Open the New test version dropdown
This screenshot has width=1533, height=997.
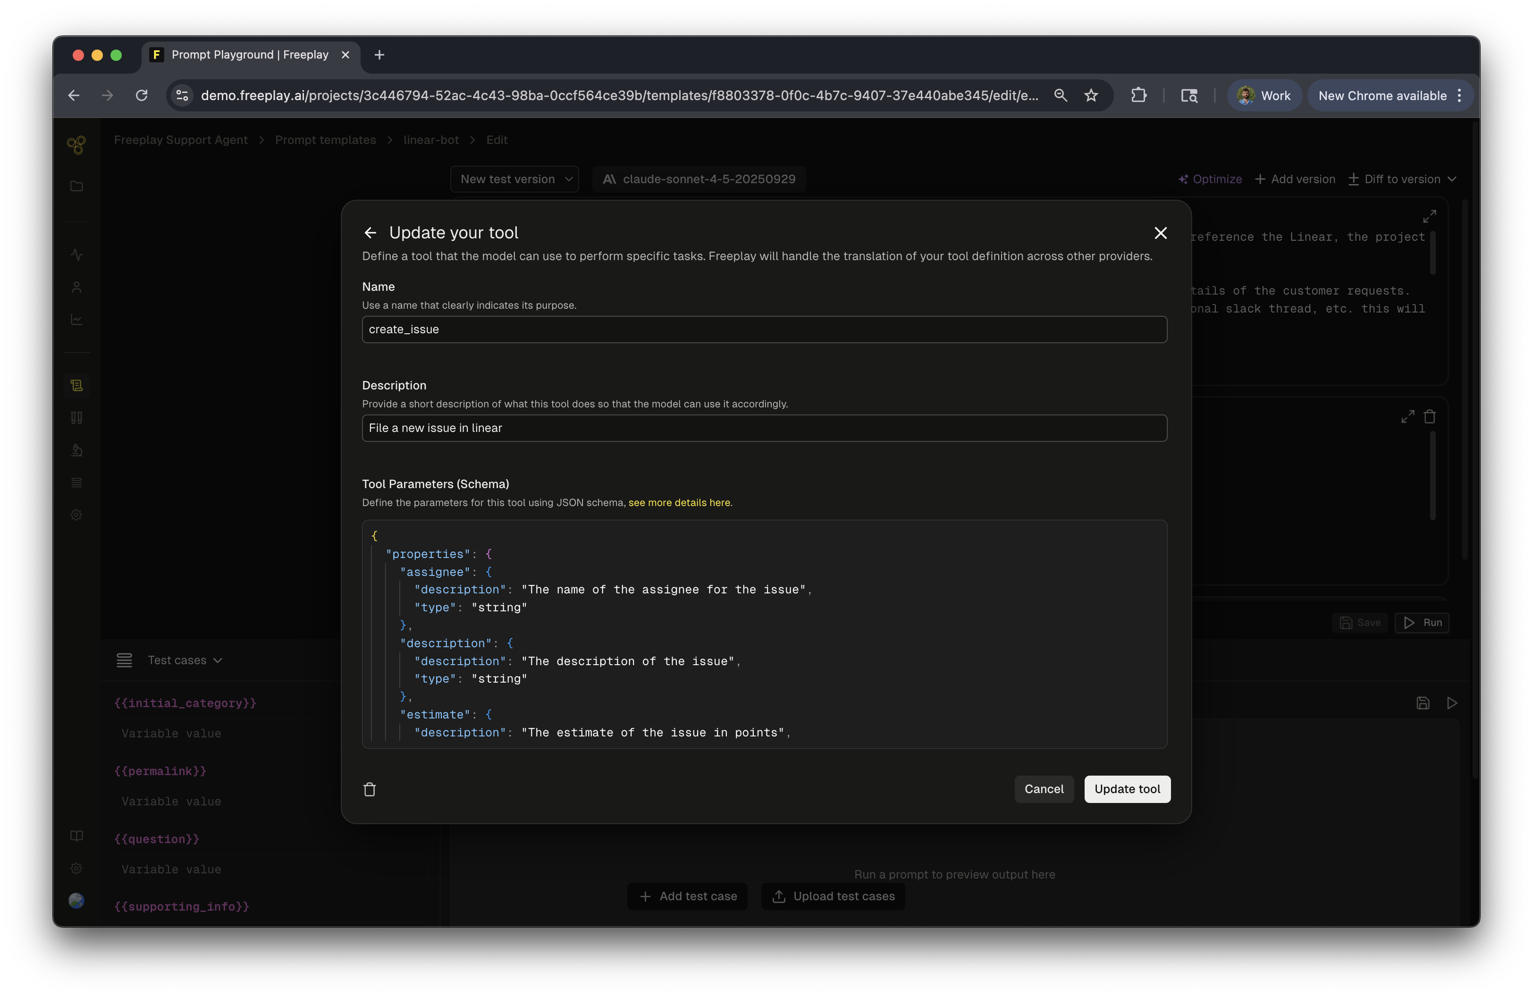514,179
